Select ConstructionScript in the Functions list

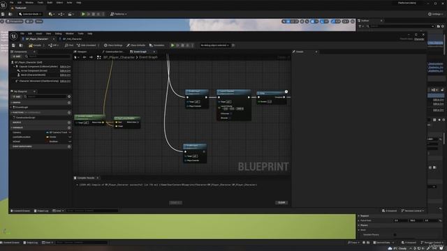click(24, 118)
